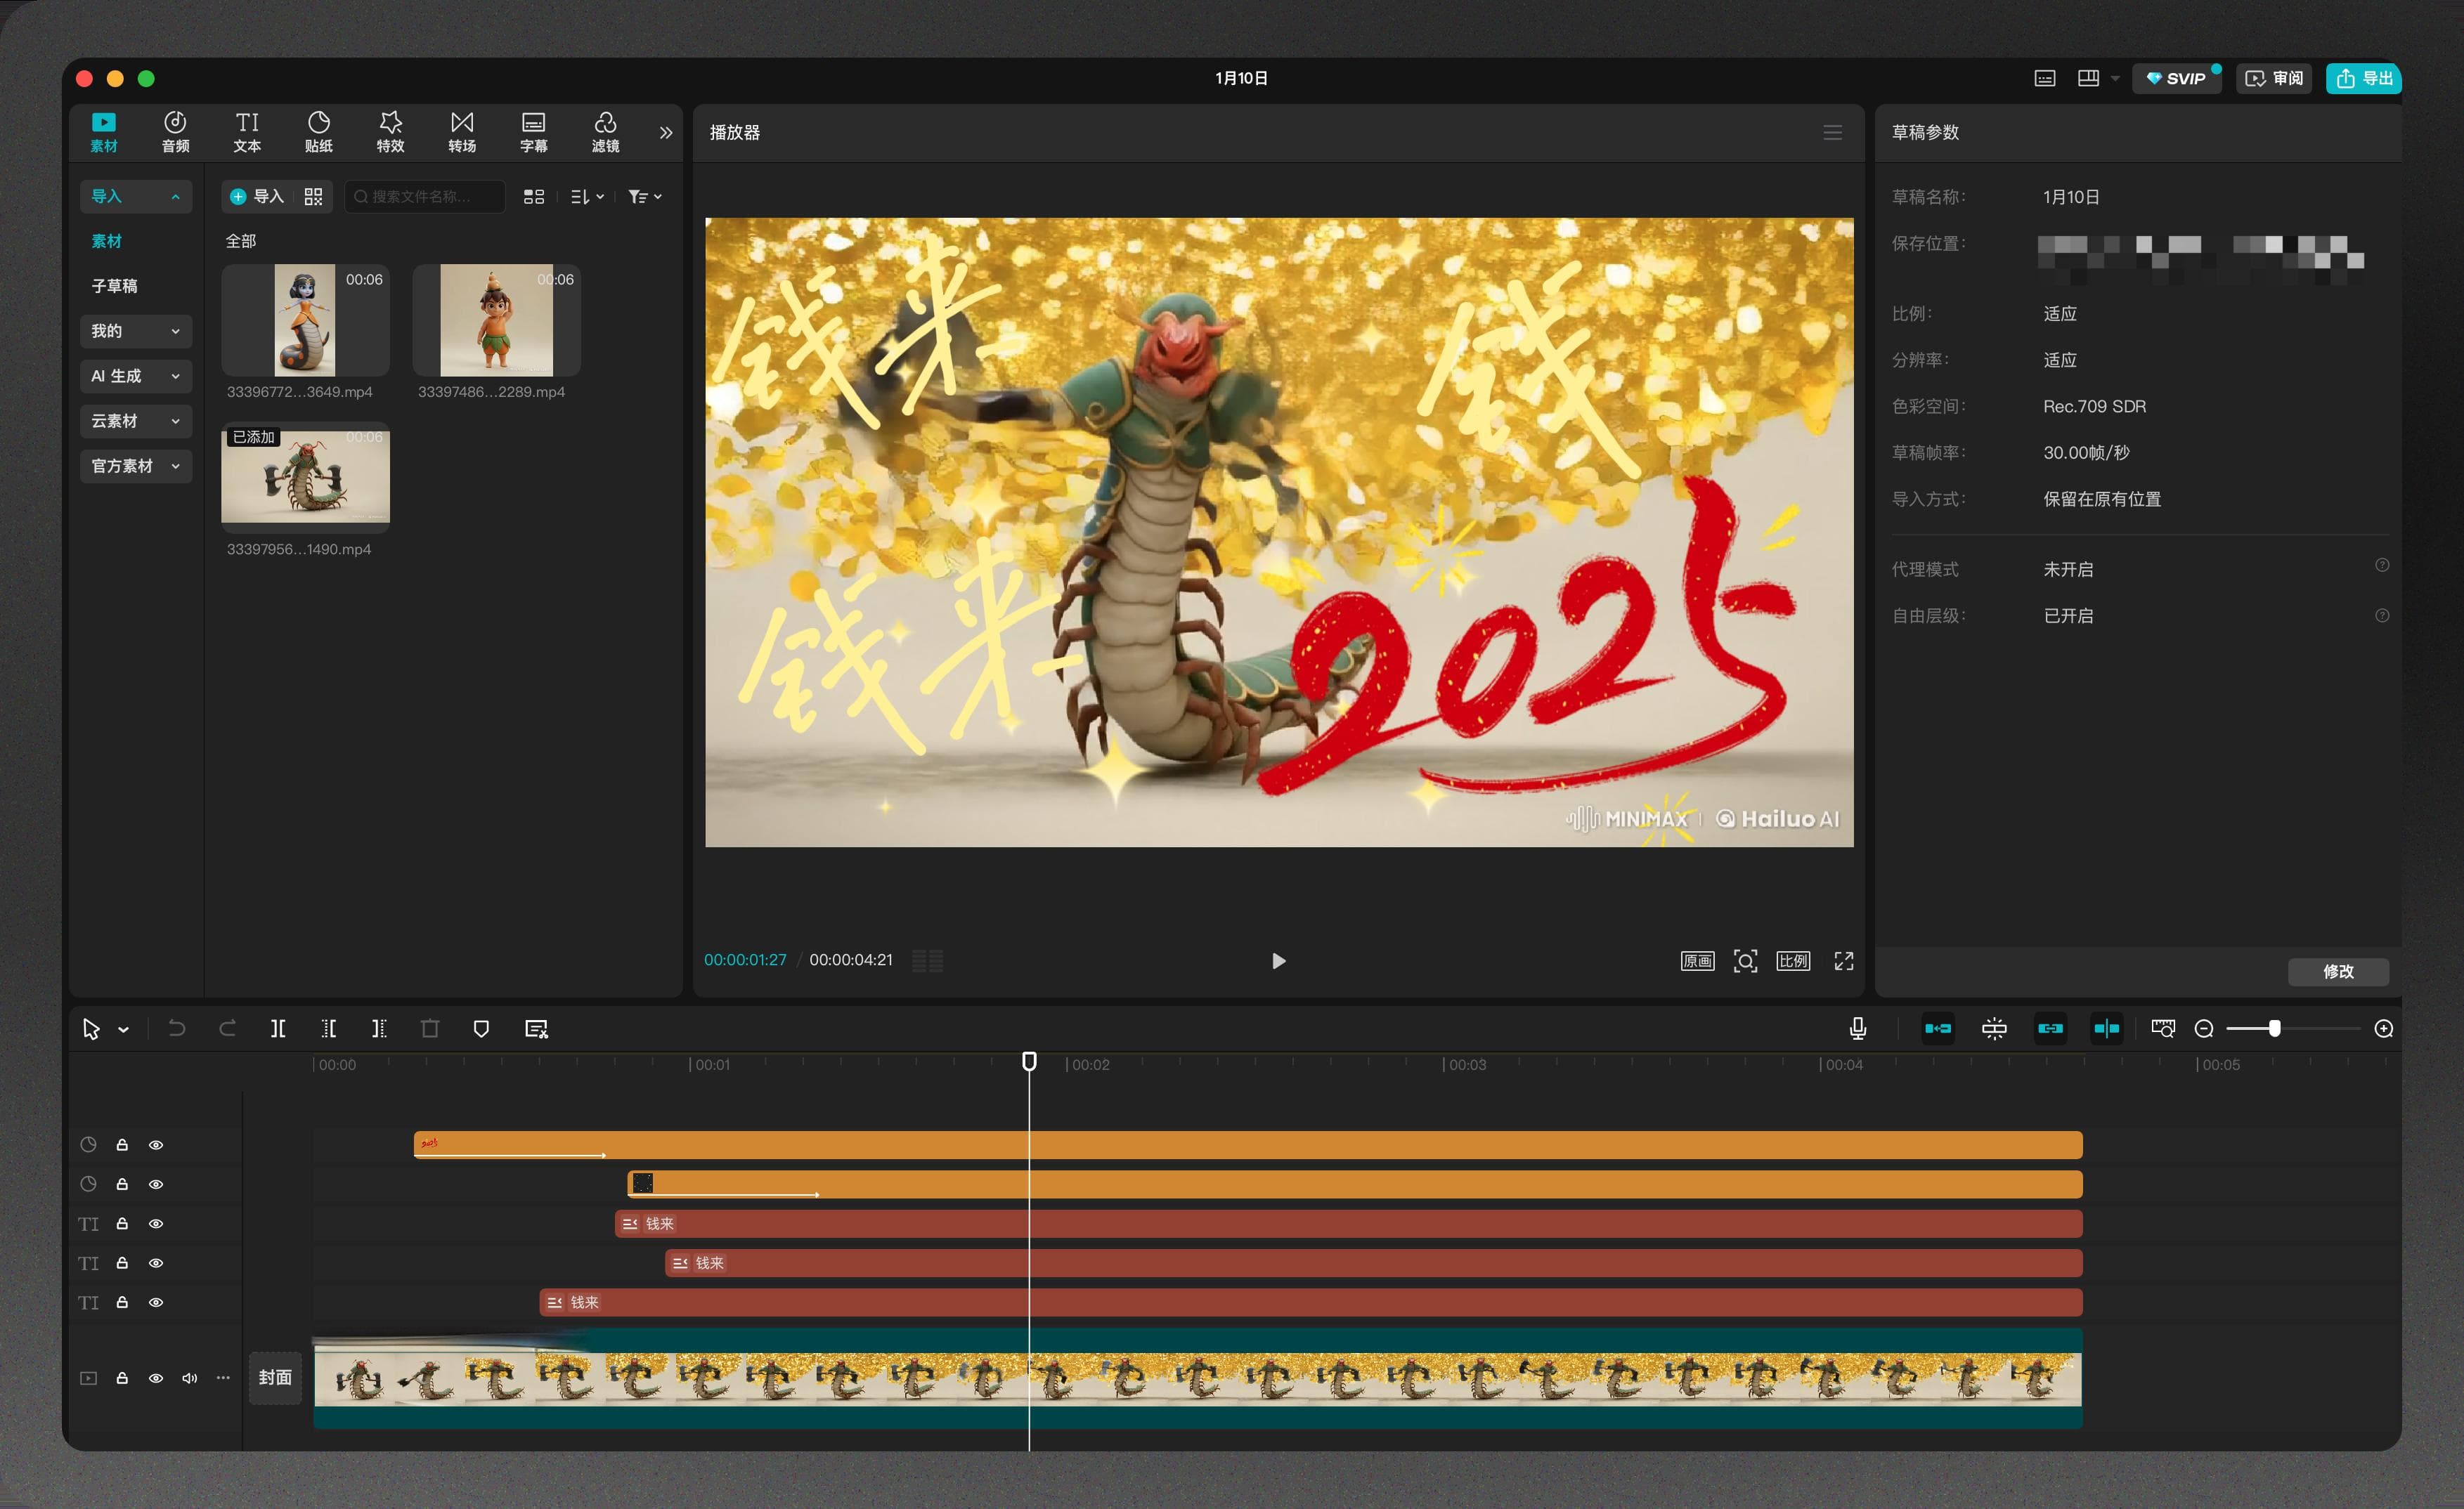Viewport: 2464px width, 1509px height.
Task: Click the player zoom focus icon
Action: pyautogui.click(x=1745, y=961)
